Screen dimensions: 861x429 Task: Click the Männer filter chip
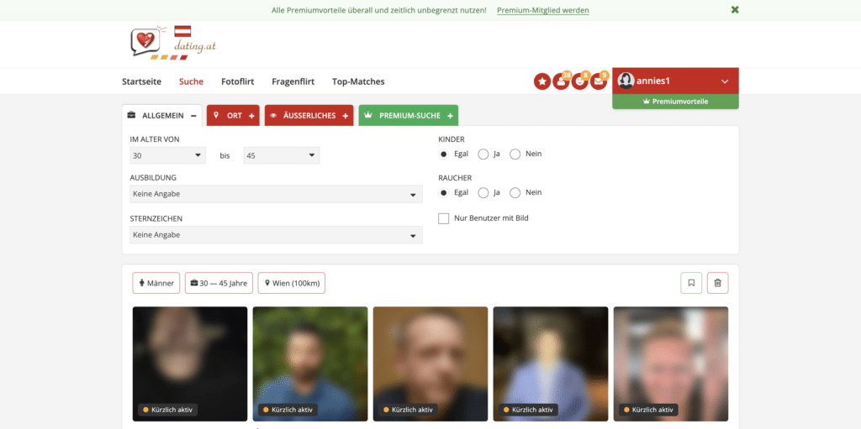coord(156,283)
